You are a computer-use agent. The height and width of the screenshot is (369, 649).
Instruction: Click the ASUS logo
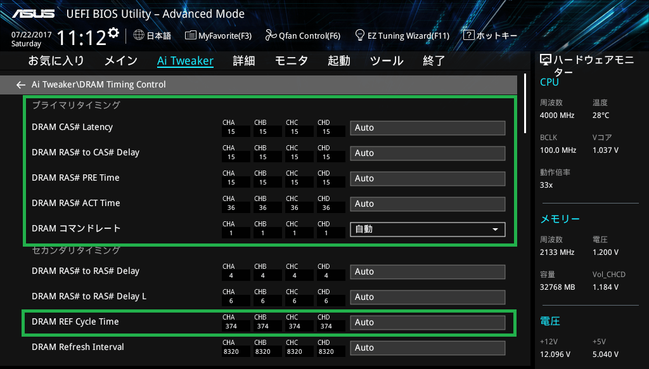tap(33, 14)
